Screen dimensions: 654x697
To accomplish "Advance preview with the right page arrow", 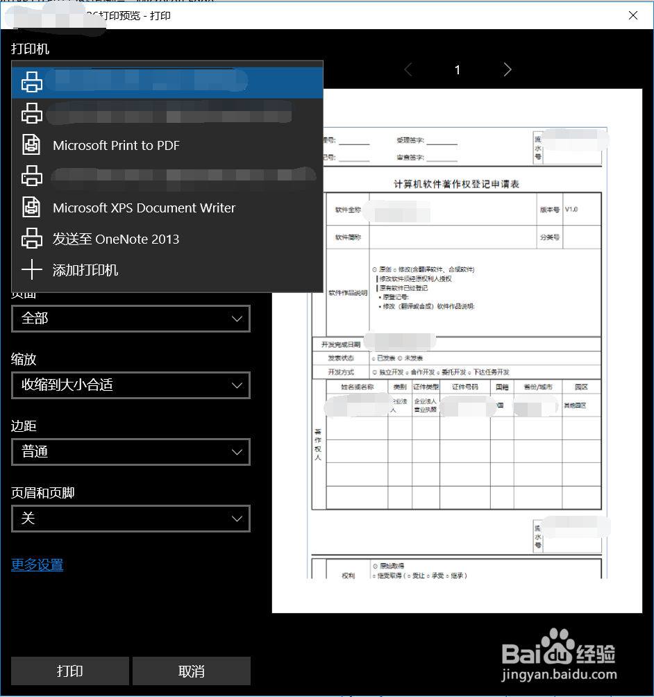I will 507,69.
